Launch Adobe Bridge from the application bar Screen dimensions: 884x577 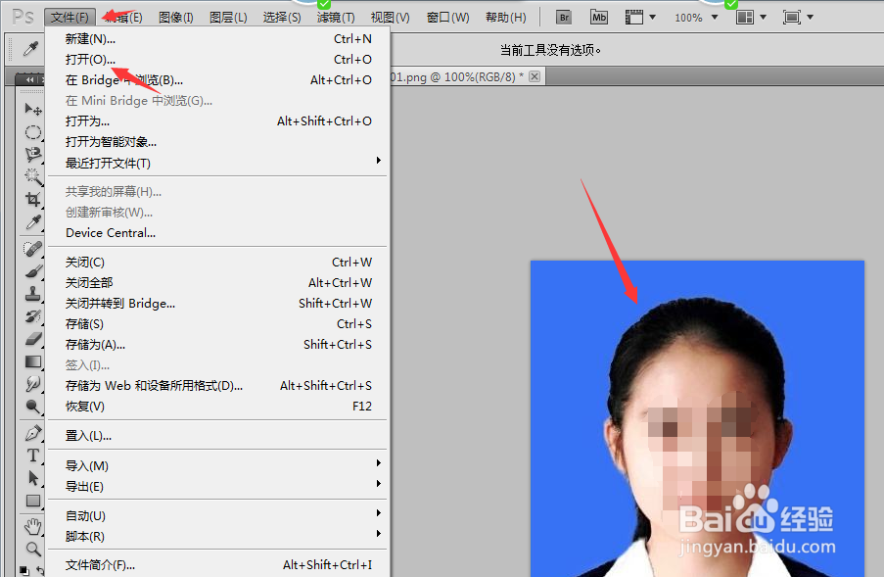point(563,16)
